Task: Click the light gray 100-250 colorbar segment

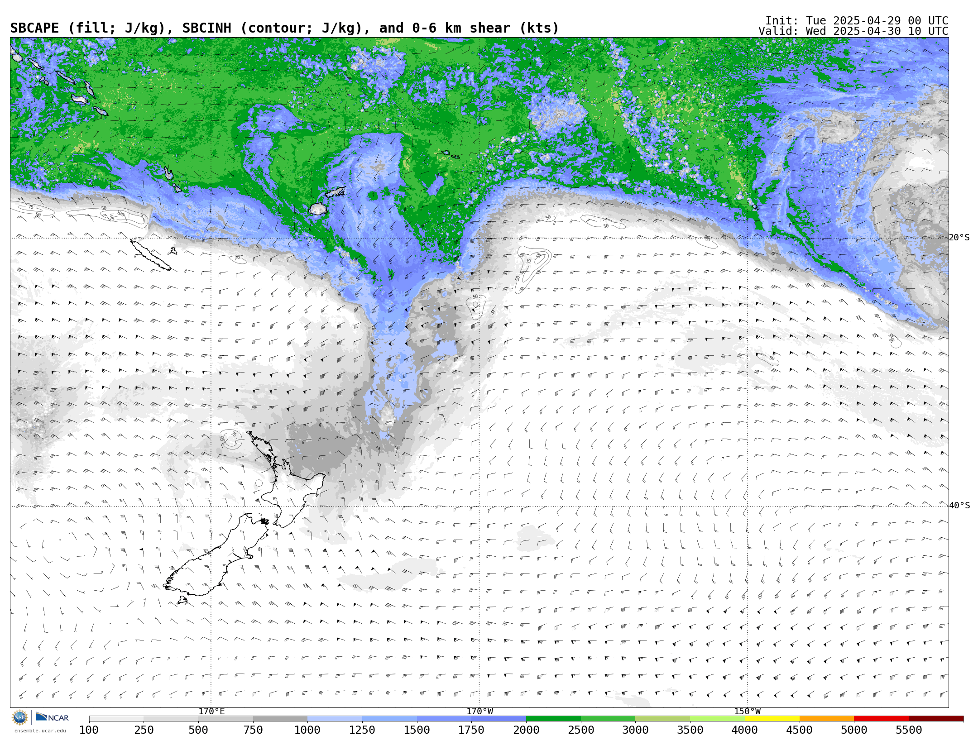Action: point(116,719)
